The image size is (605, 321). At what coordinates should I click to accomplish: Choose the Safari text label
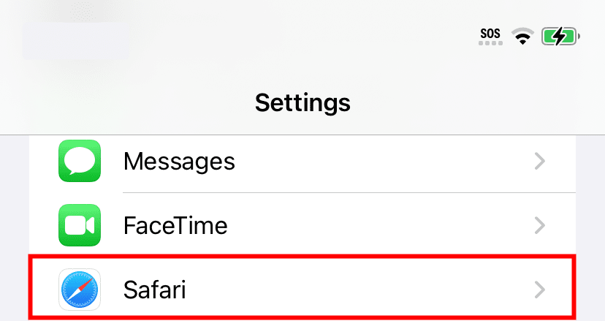pos(154,290)
